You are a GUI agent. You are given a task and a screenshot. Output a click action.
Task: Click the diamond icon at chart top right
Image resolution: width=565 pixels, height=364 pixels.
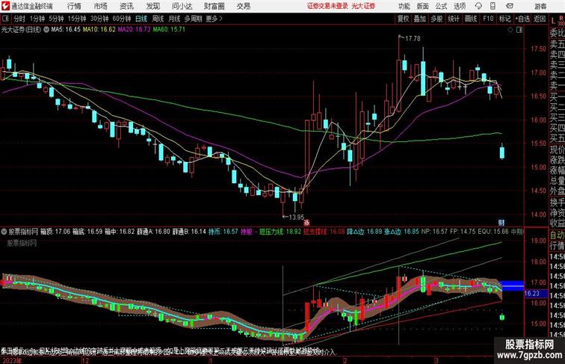[x=510, y=30]
